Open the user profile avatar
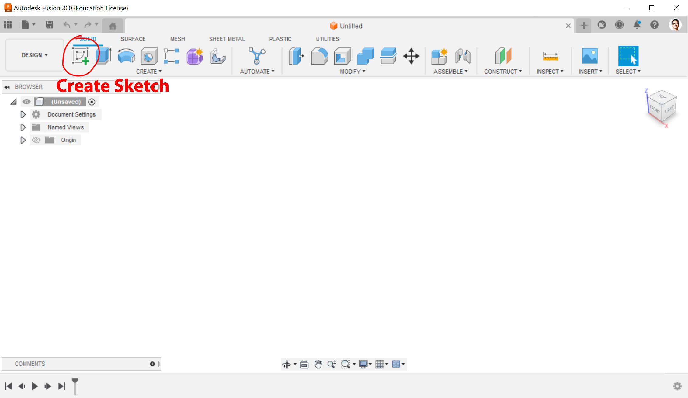 [x=675, y=25]
